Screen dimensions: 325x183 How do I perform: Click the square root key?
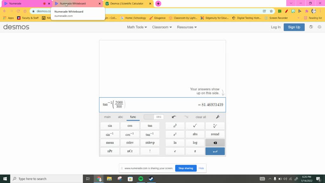tap(195, 125)
